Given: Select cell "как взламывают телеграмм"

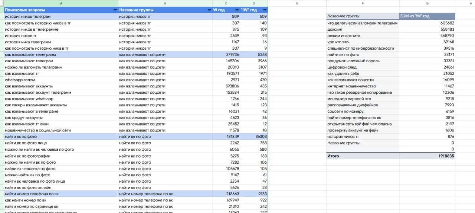Looking at the screenshot, I should click(x=61, y=54).
